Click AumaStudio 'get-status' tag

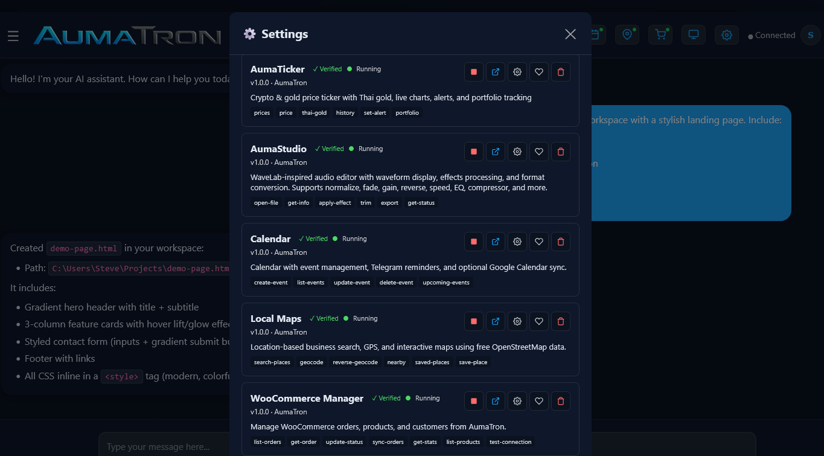click(421, 203)
